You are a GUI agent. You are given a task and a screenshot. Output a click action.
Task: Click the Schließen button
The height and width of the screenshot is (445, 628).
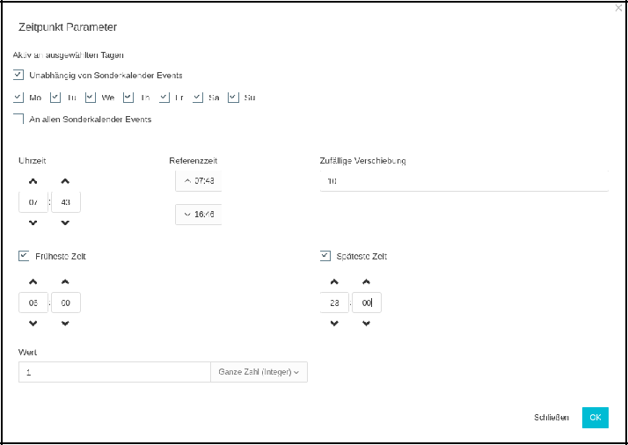click(551, 418)
